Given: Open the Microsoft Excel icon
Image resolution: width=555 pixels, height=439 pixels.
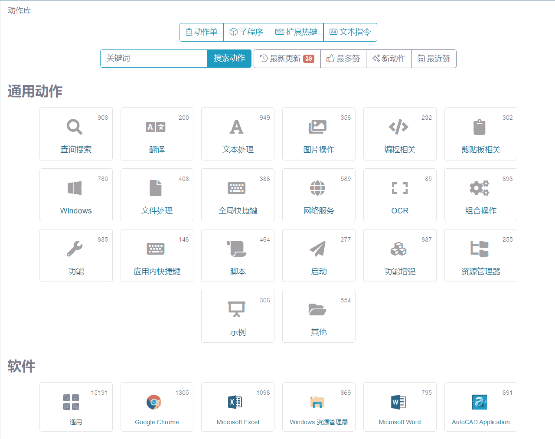Looking at the screenshot, I should [235, 402].
